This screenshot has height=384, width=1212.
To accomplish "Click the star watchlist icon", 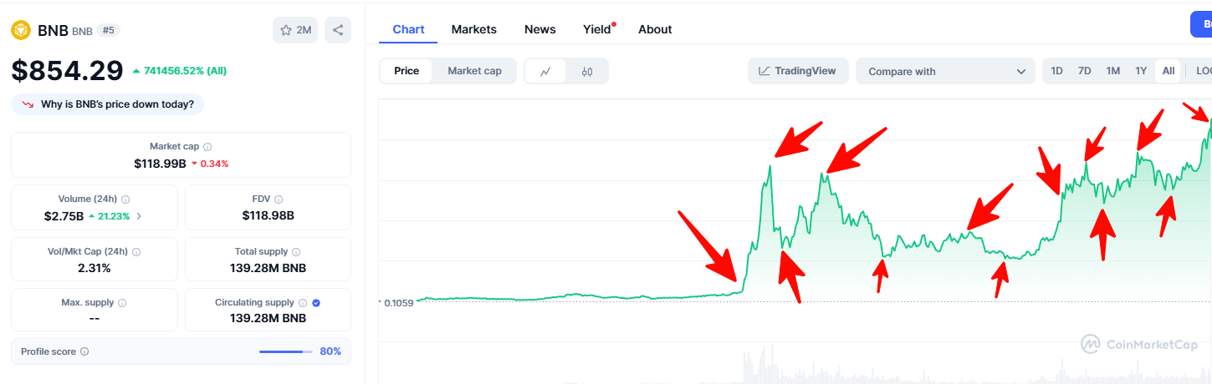I will click(x=286, y=30).
